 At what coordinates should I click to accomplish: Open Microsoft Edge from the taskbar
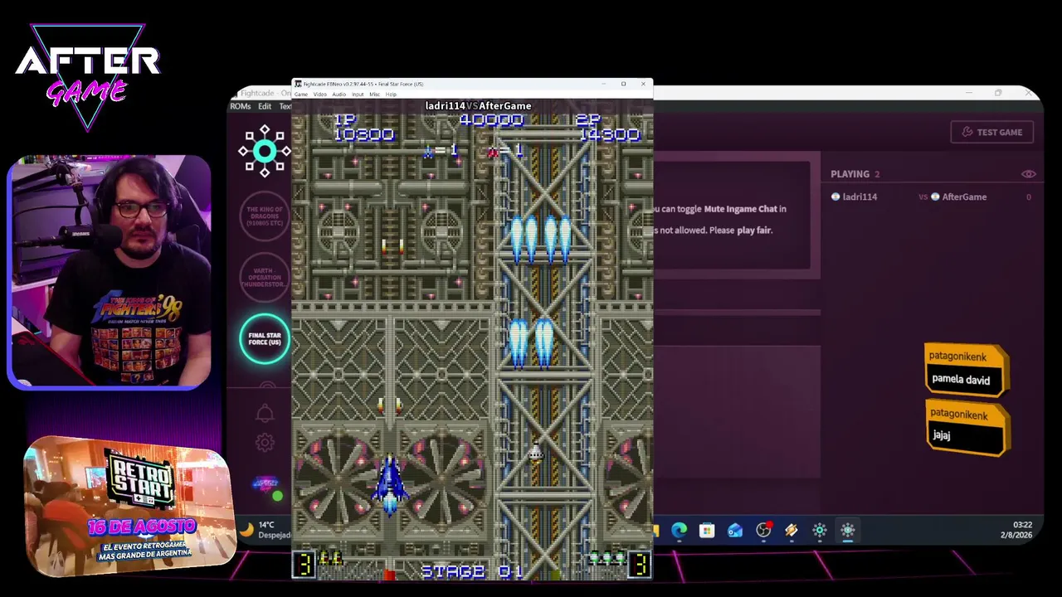(x=679, y=531)
